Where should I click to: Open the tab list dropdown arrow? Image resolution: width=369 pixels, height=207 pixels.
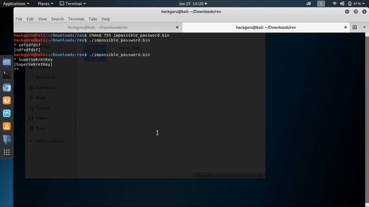(x=364, y=27)
